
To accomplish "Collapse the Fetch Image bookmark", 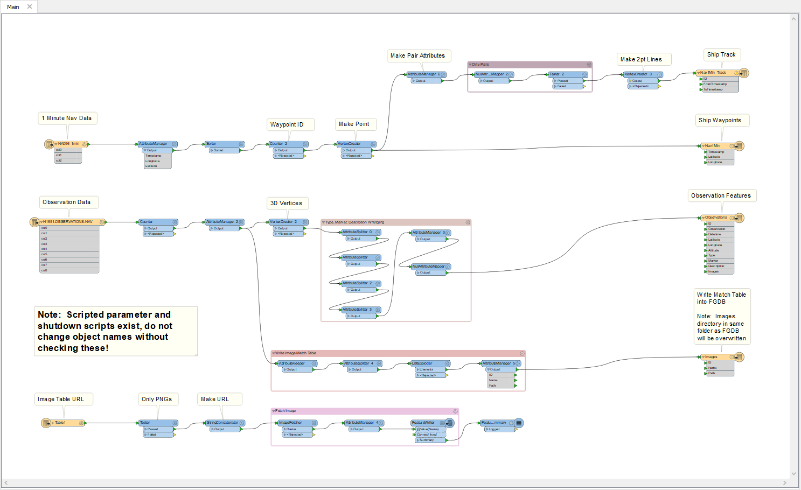I will click(x=274, y=411).
